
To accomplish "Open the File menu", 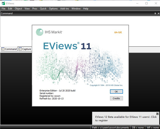I will point(4,9).
